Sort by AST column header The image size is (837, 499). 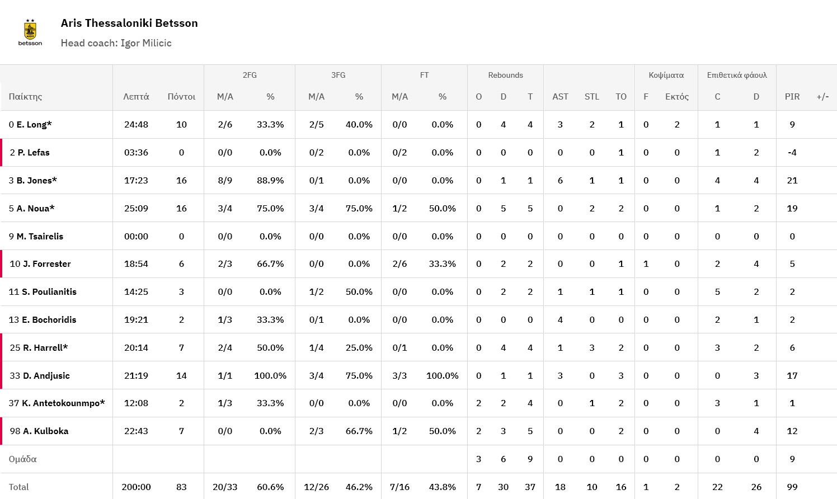point(560,97)
